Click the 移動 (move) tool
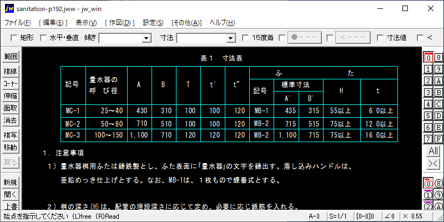This screenshot has height=222, width=444. pos(11,148)
